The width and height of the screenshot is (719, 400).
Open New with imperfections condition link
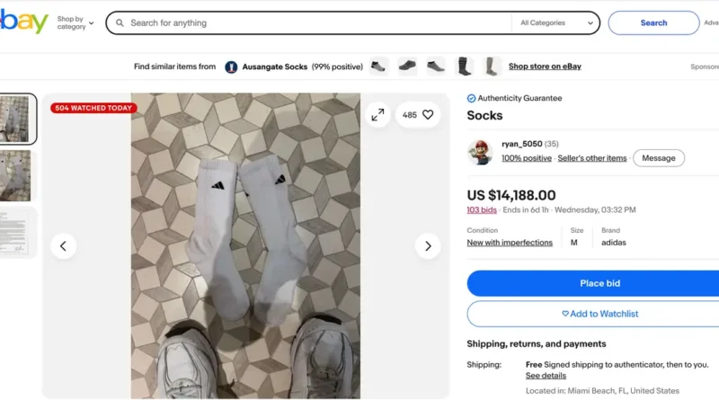tap(510, 243)
